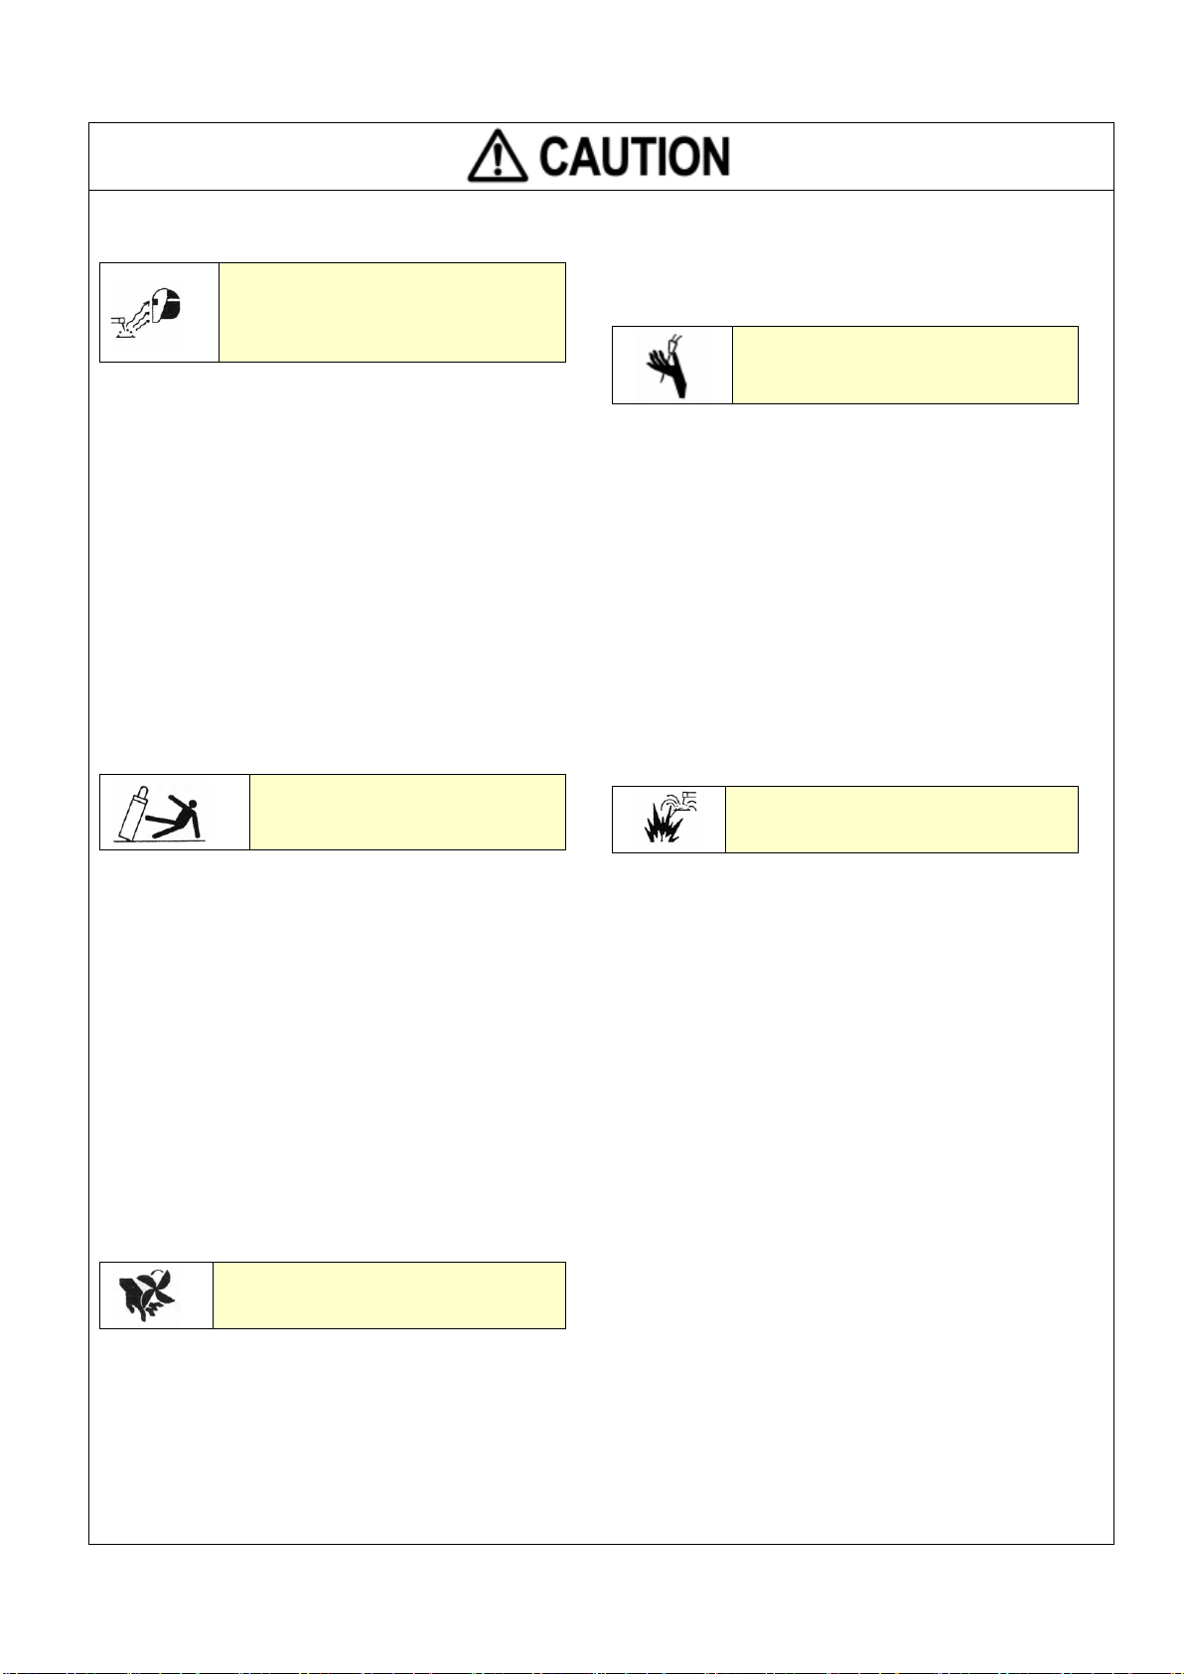The height and width of the screenshot is (1674, 1184).
Task: Click blank header area right of CAUTION
Action: [922, 157]
